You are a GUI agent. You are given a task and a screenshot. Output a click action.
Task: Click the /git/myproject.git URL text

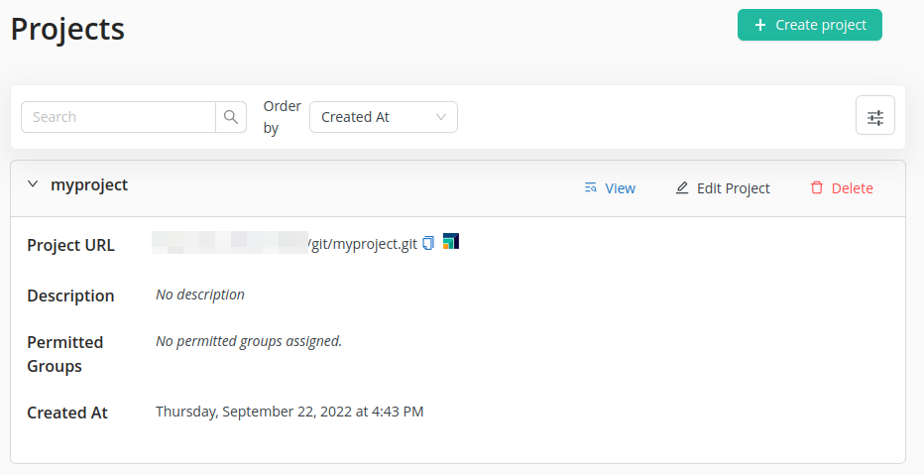[x=363, y=244]
